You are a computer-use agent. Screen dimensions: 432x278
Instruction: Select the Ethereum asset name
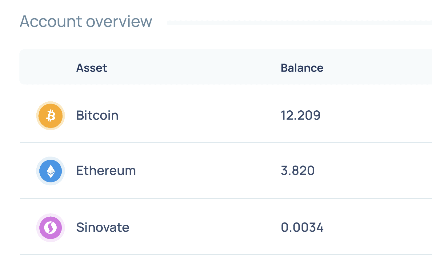coord(106,171)
